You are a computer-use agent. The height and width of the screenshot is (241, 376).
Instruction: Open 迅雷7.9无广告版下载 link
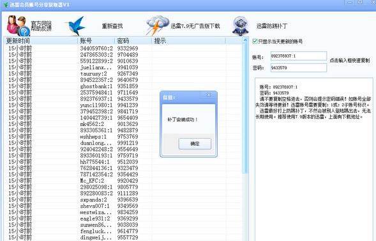tap(195, 26)
